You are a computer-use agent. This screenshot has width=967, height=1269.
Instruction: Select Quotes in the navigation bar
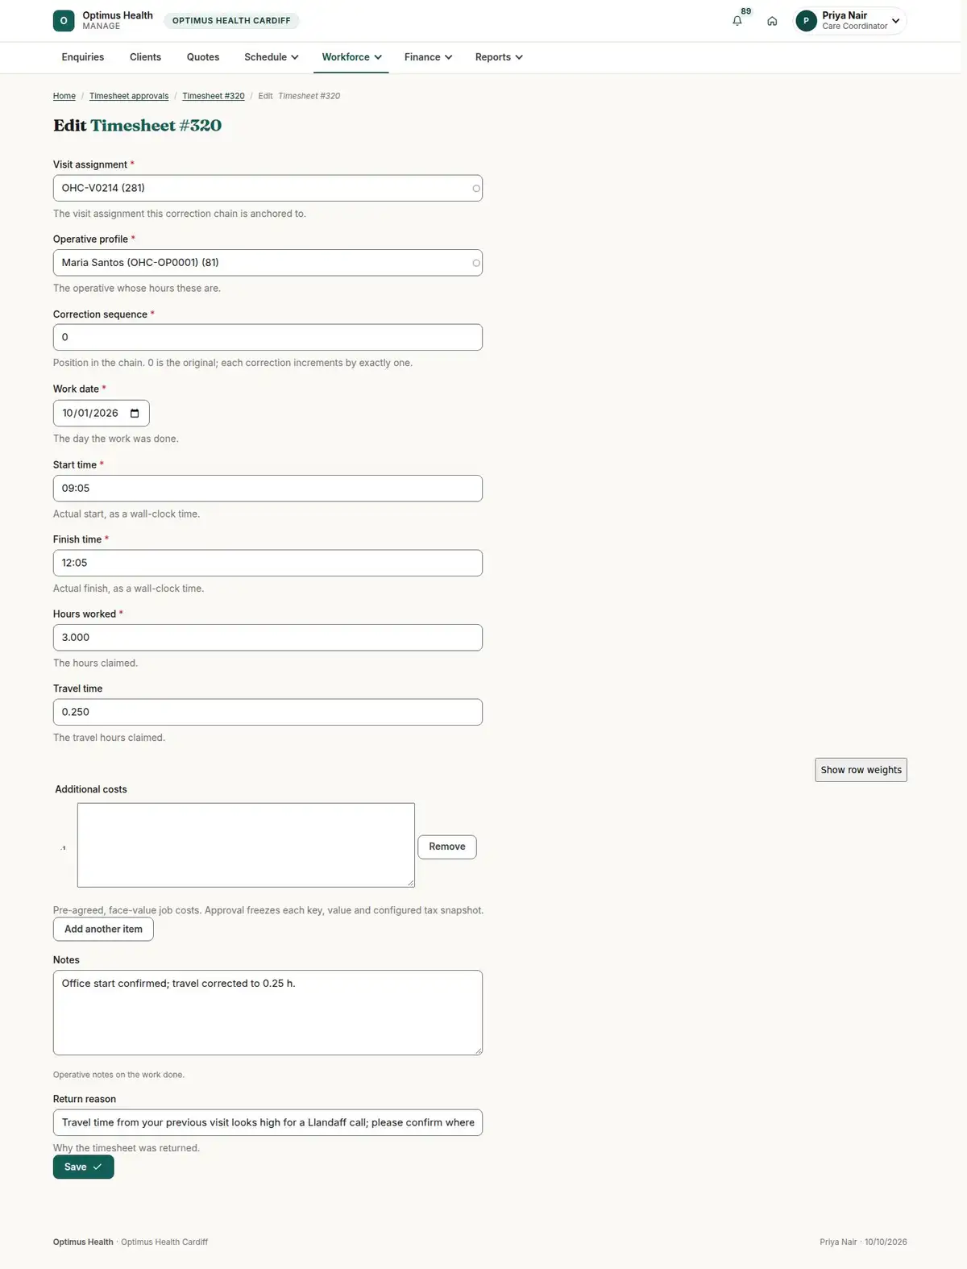pos(203,57)
